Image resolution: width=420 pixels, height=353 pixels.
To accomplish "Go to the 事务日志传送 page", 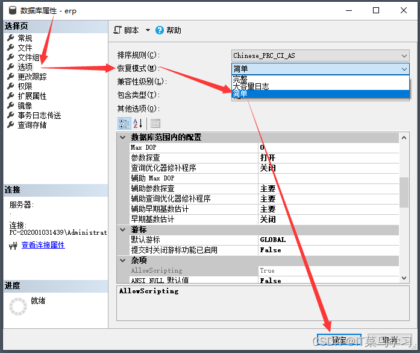I will [39, 115].
